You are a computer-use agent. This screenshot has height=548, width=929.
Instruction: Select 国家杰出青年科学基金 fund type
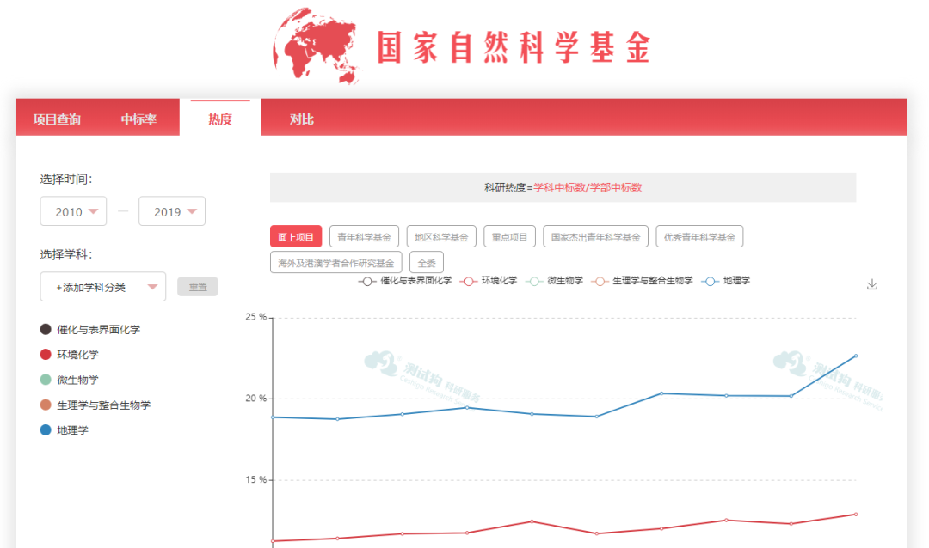click(x=595, y=237)
